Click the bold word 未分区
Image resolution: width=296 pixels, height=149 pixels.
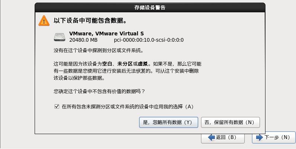click(125, 64)
